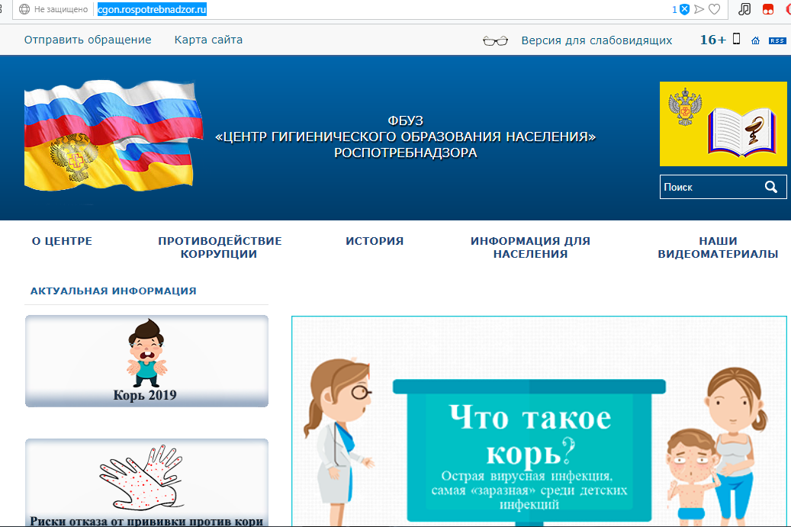
Task: Click the eyeglasses accessibility icon
Action: coord(495,40)
